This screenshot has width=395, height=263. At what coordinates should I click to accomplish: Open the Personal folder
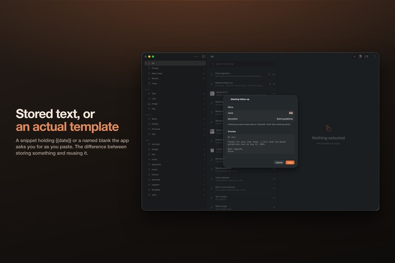tap(175, 129)
